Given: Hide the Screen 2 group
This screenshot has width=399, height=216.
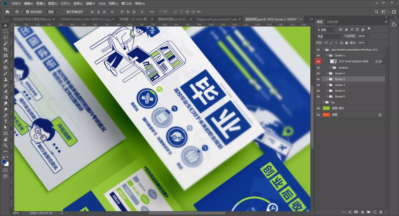Looking at the screenshot, I should tap(318, 73).
